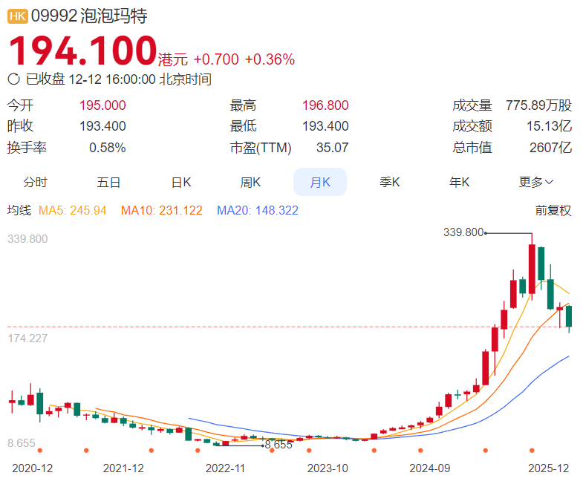Click the 2021-12 date axis label
583x487 pixels.
123,468
